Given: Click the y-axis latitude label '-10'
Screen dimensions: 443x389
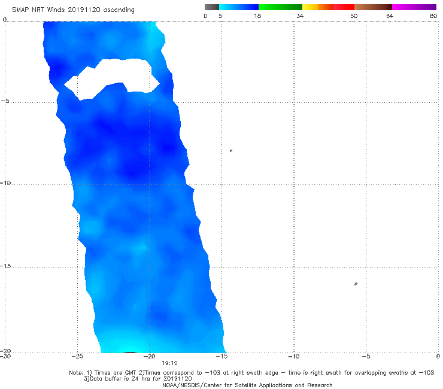Looking at the screenshot, I should pos(5,183).
